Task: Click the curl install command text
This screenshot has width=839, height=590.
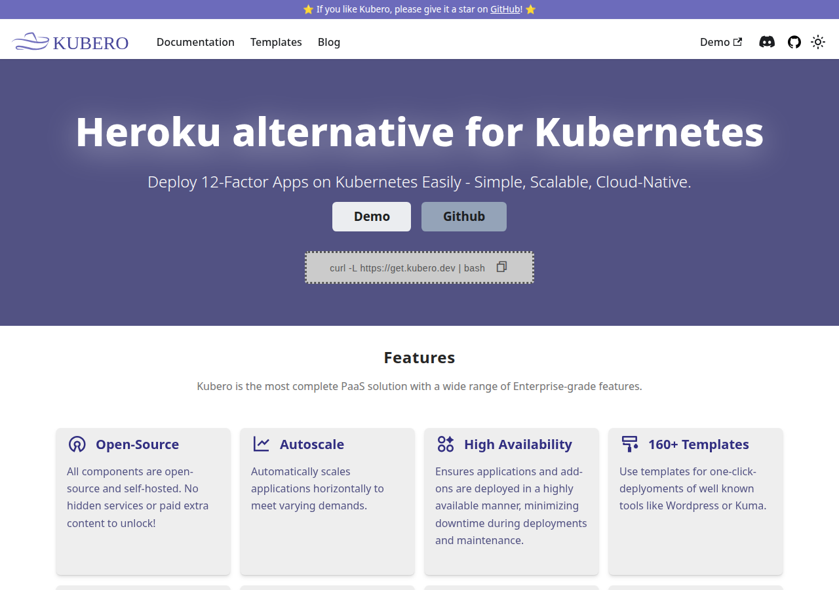Action: (x=407, y=268)
